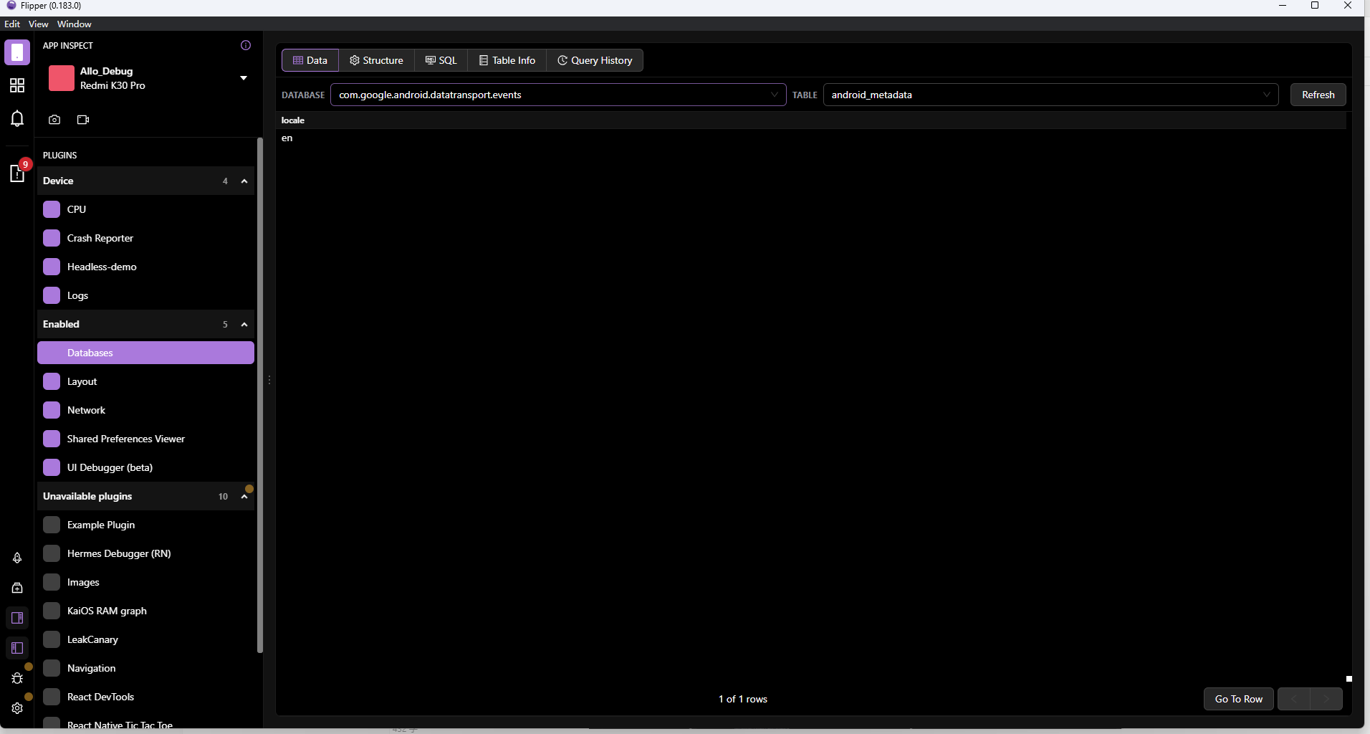The height and width of the screenshot is (734, 1370).
Task: Toggle the left sidebar panel icon
Action: [x=17, y=648]
